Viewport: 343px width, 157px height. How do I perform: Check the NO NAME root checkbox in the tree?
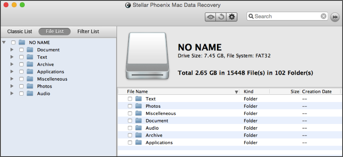point(13,42)
